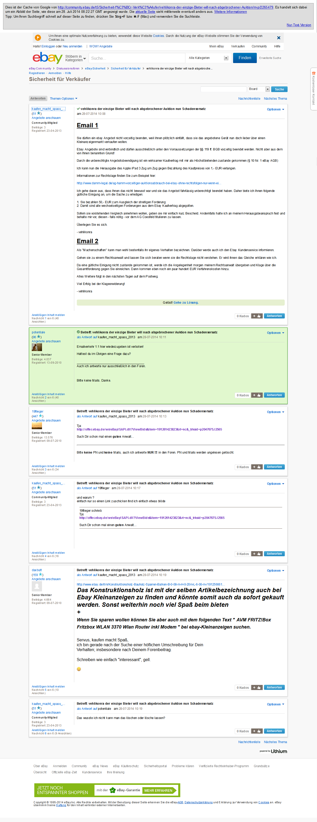Click the feedback star beside potentiale's score 96
317x822 pixels.
coord(39,337)
